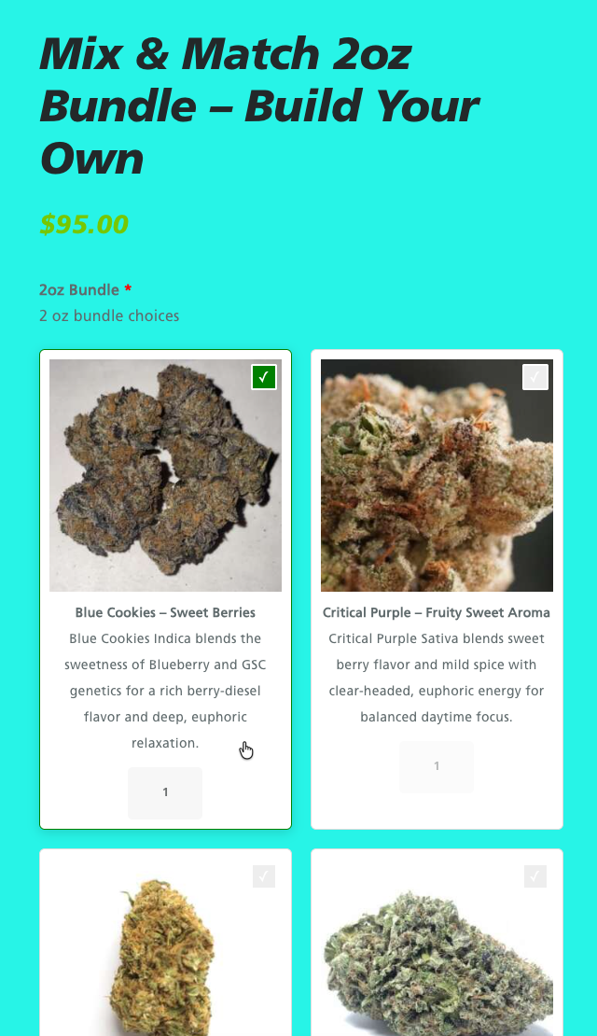Click the Blue Cookies Indica description text
This screenshot has width=597, height=1036.
tap(165, 691)
